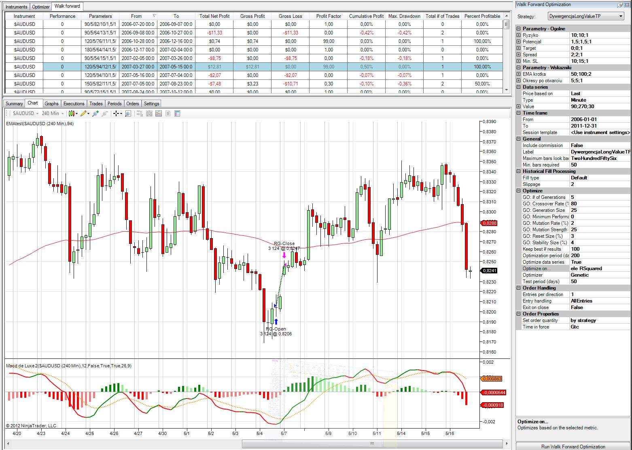632x450 pixels.
Task: Expand the Okresy po otwarciu parameter
Action: click(x=519, y=81)
